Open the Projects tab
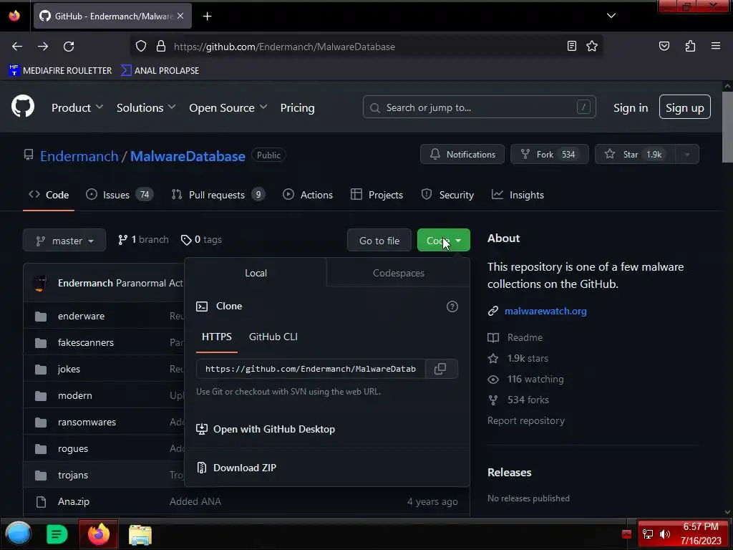 377,195
